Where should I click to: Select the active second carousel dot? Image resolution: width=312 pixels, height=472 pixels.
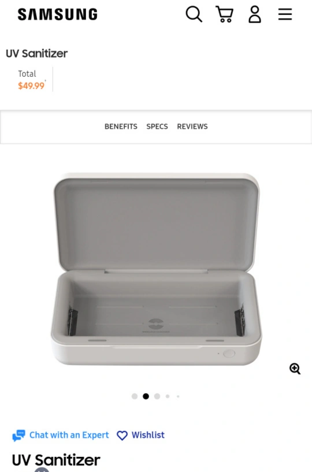(x=146, y=396)
